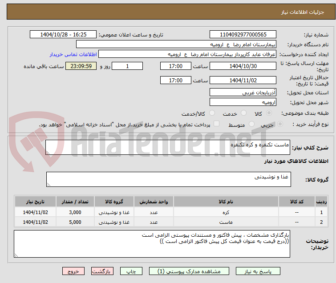Select the کالا/خدمت radio button

(212, 113)
